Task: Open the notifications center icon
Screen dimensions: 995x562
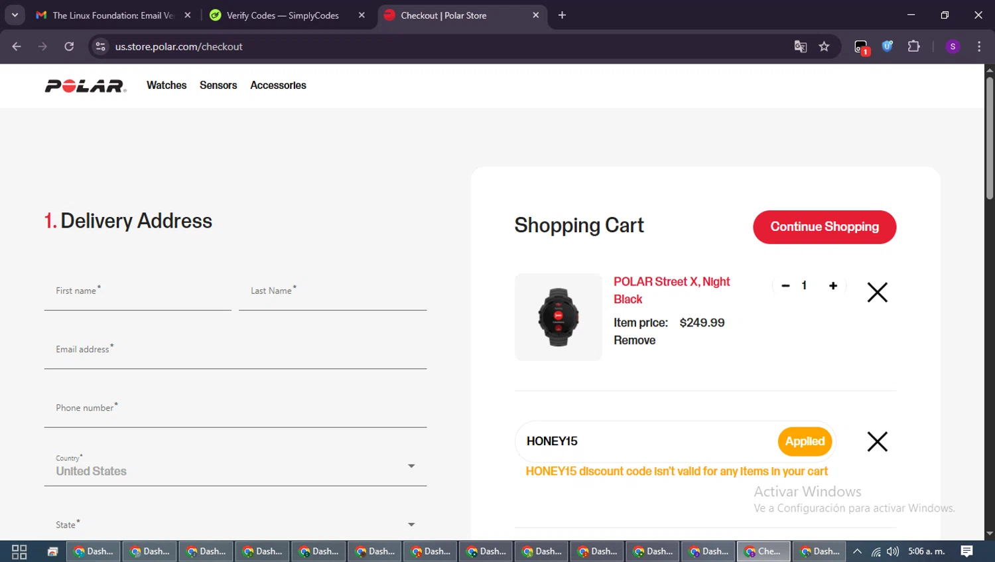Action: (966, 551)
